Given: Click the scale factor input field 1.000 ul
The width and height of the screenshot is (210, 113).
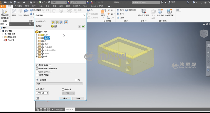Looking at the screenshot, I should [41, 93].
